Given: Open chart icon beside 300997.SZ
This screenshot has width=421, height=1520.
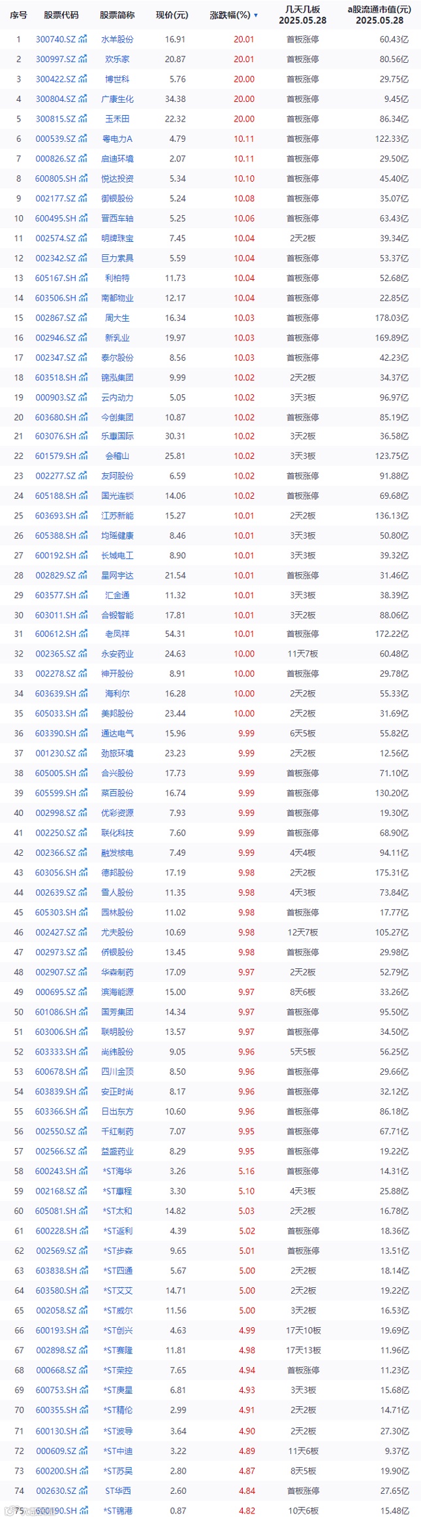Looking at the screenshot, I should [83, 59].
